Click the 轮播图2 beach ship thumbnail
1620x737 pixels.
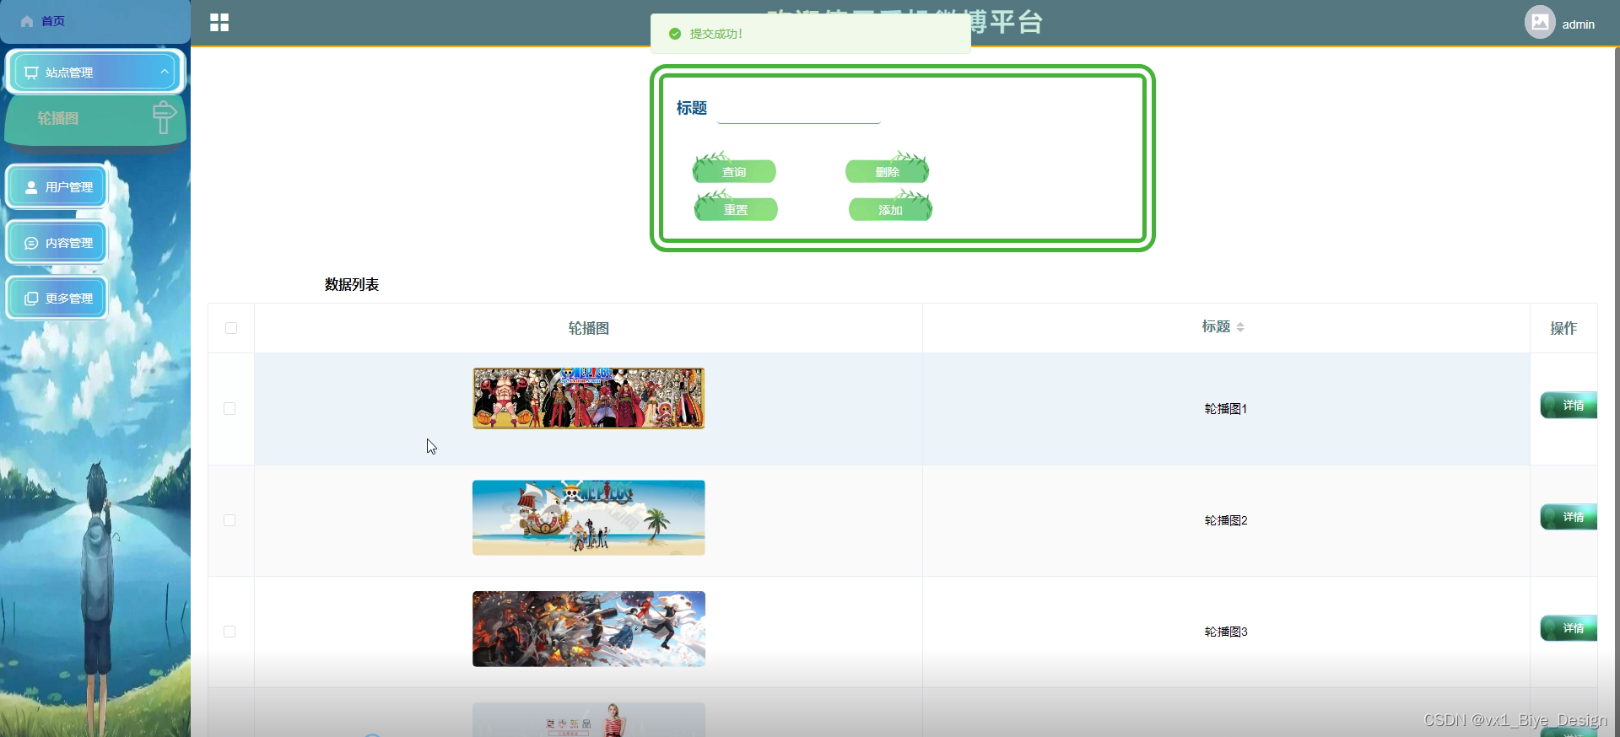589,518
